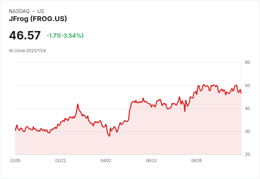Image resolution: width=260 pixels, height=179 pixels.
Task: Select the 08/26 date on x-axis
Action: 196,161
